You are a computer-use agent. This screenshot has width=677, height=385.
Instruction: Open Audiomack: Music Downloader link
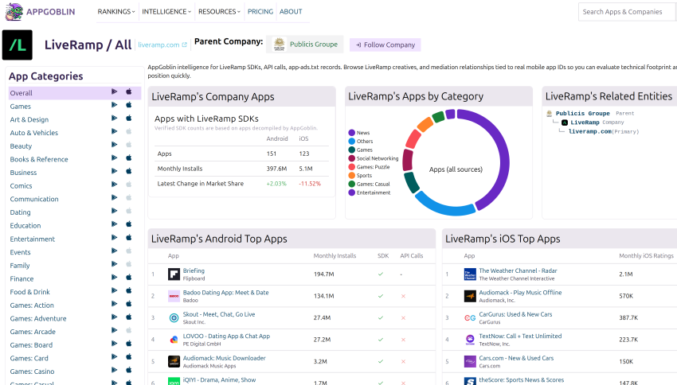(x=224, y=358)
